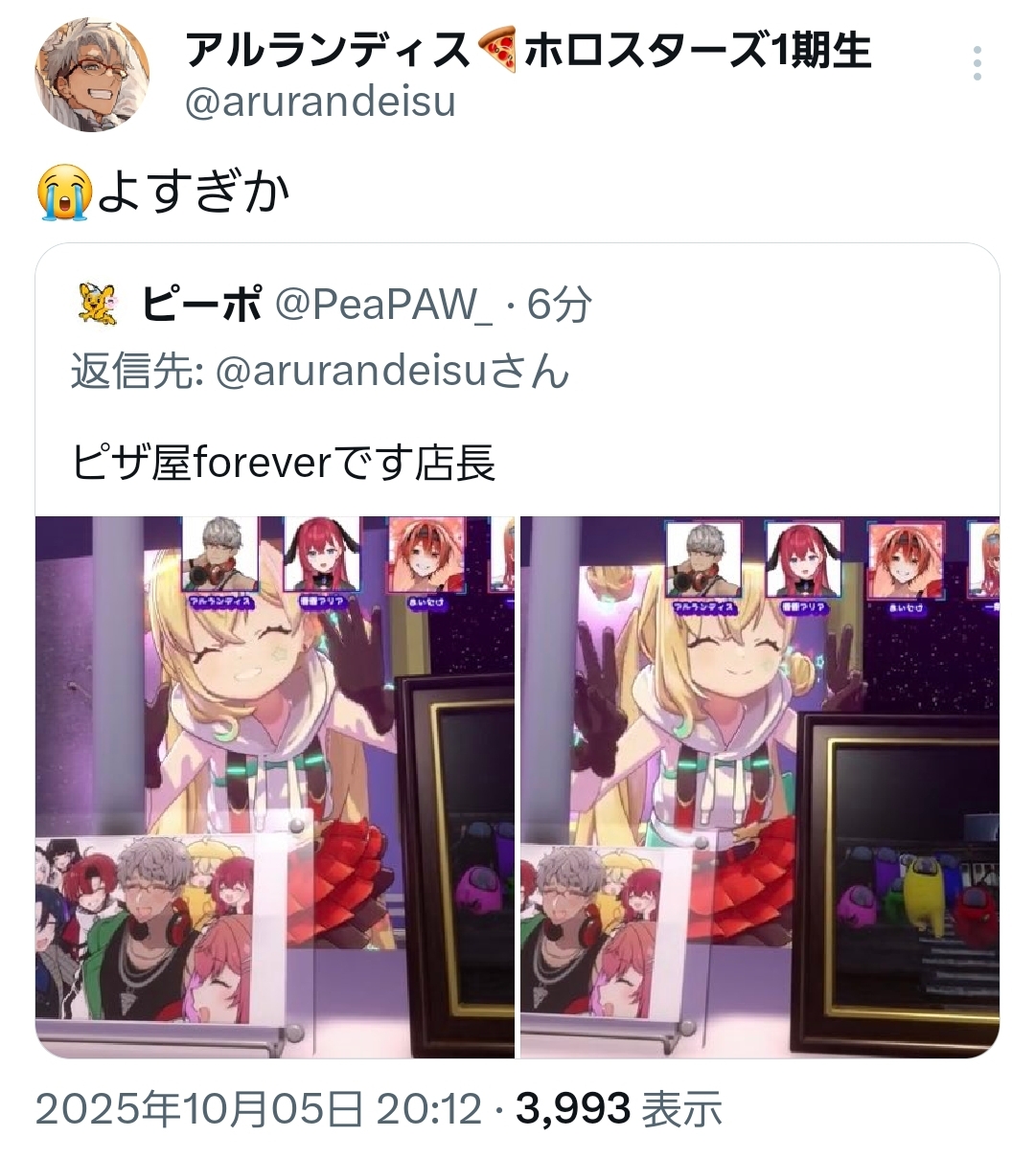Open the @PeaPAW_ handle
The width and height of the screenshot is (1035, 1159).
pos(383,306)
